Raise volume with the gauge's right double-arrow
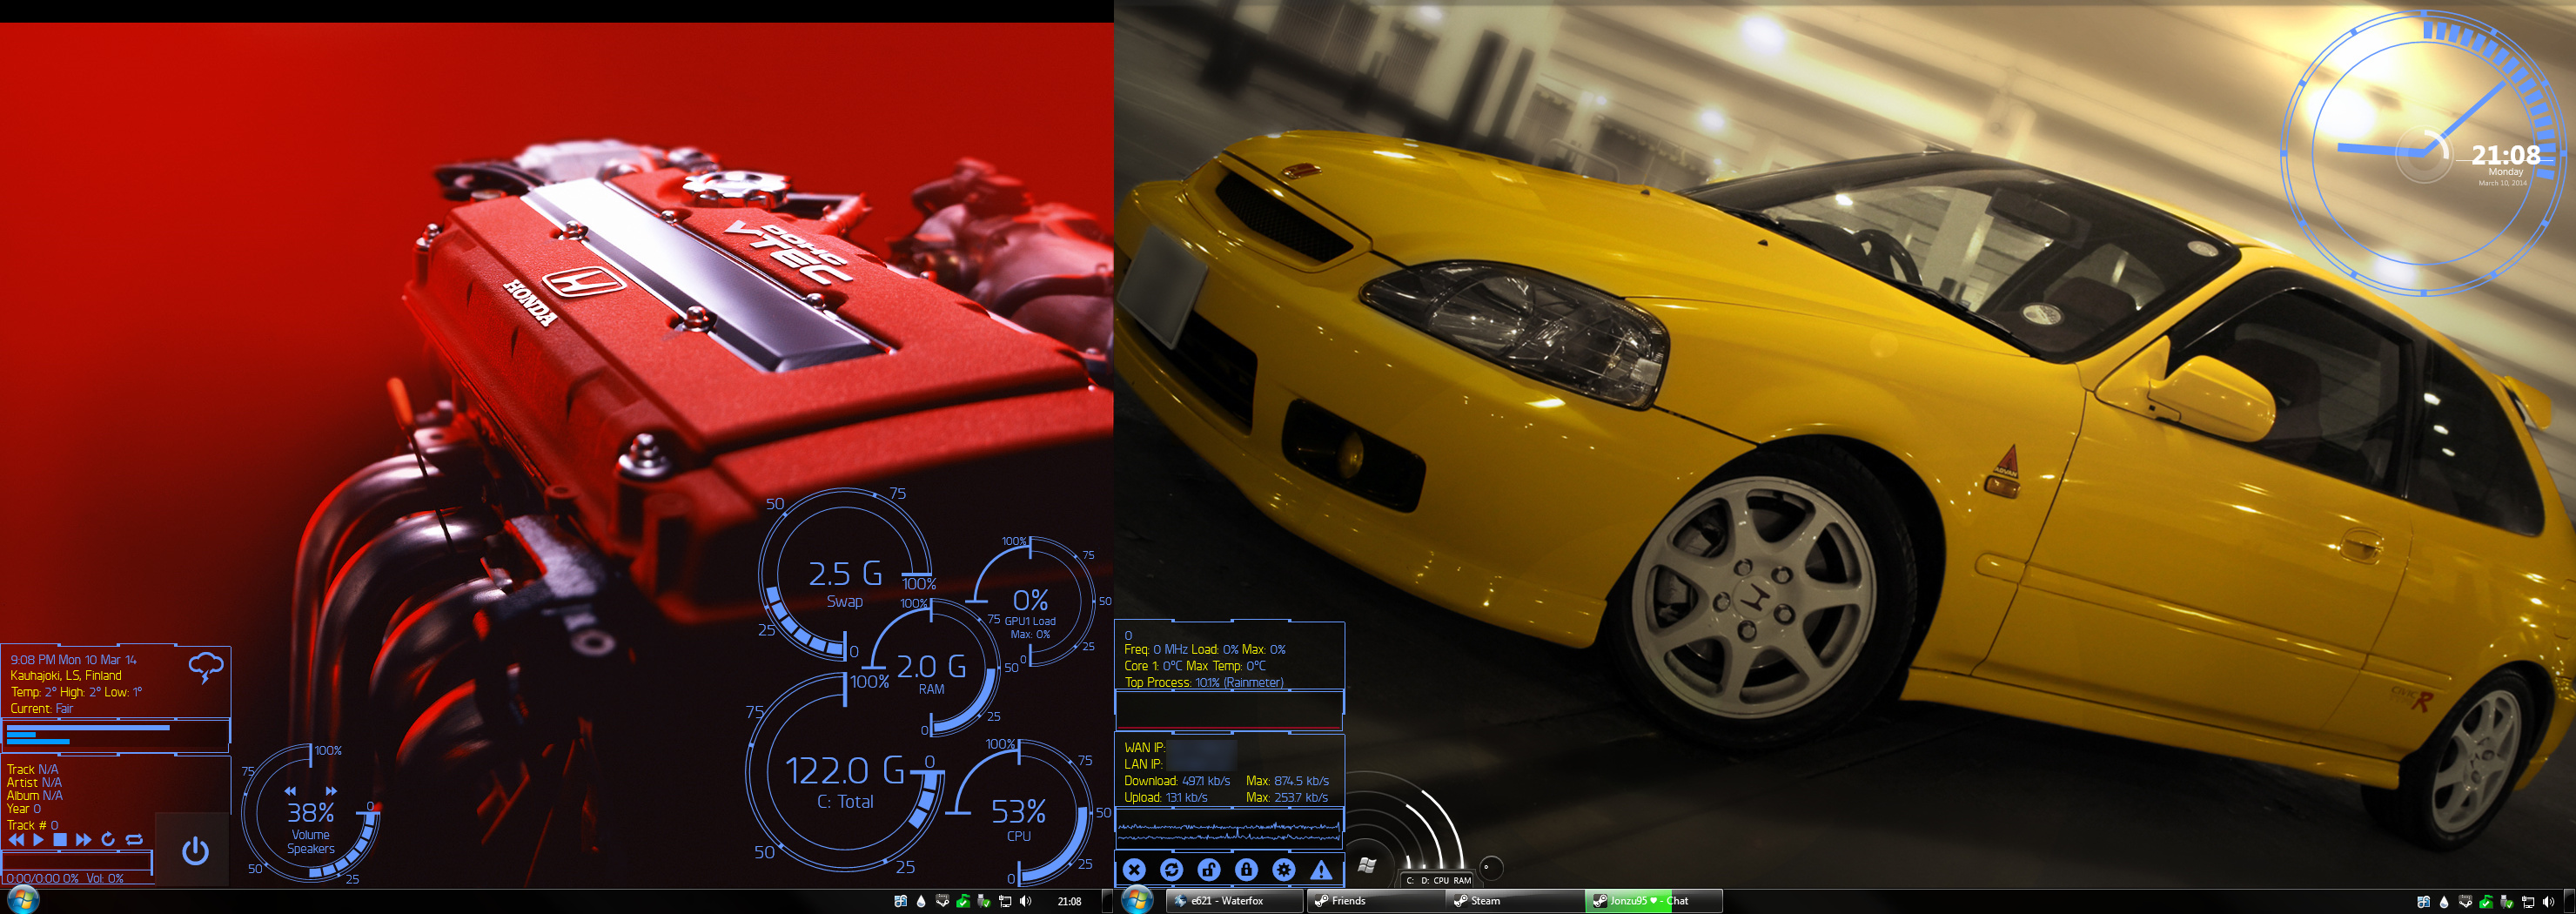Screen dimensions: 2576x914 [331, 791]
